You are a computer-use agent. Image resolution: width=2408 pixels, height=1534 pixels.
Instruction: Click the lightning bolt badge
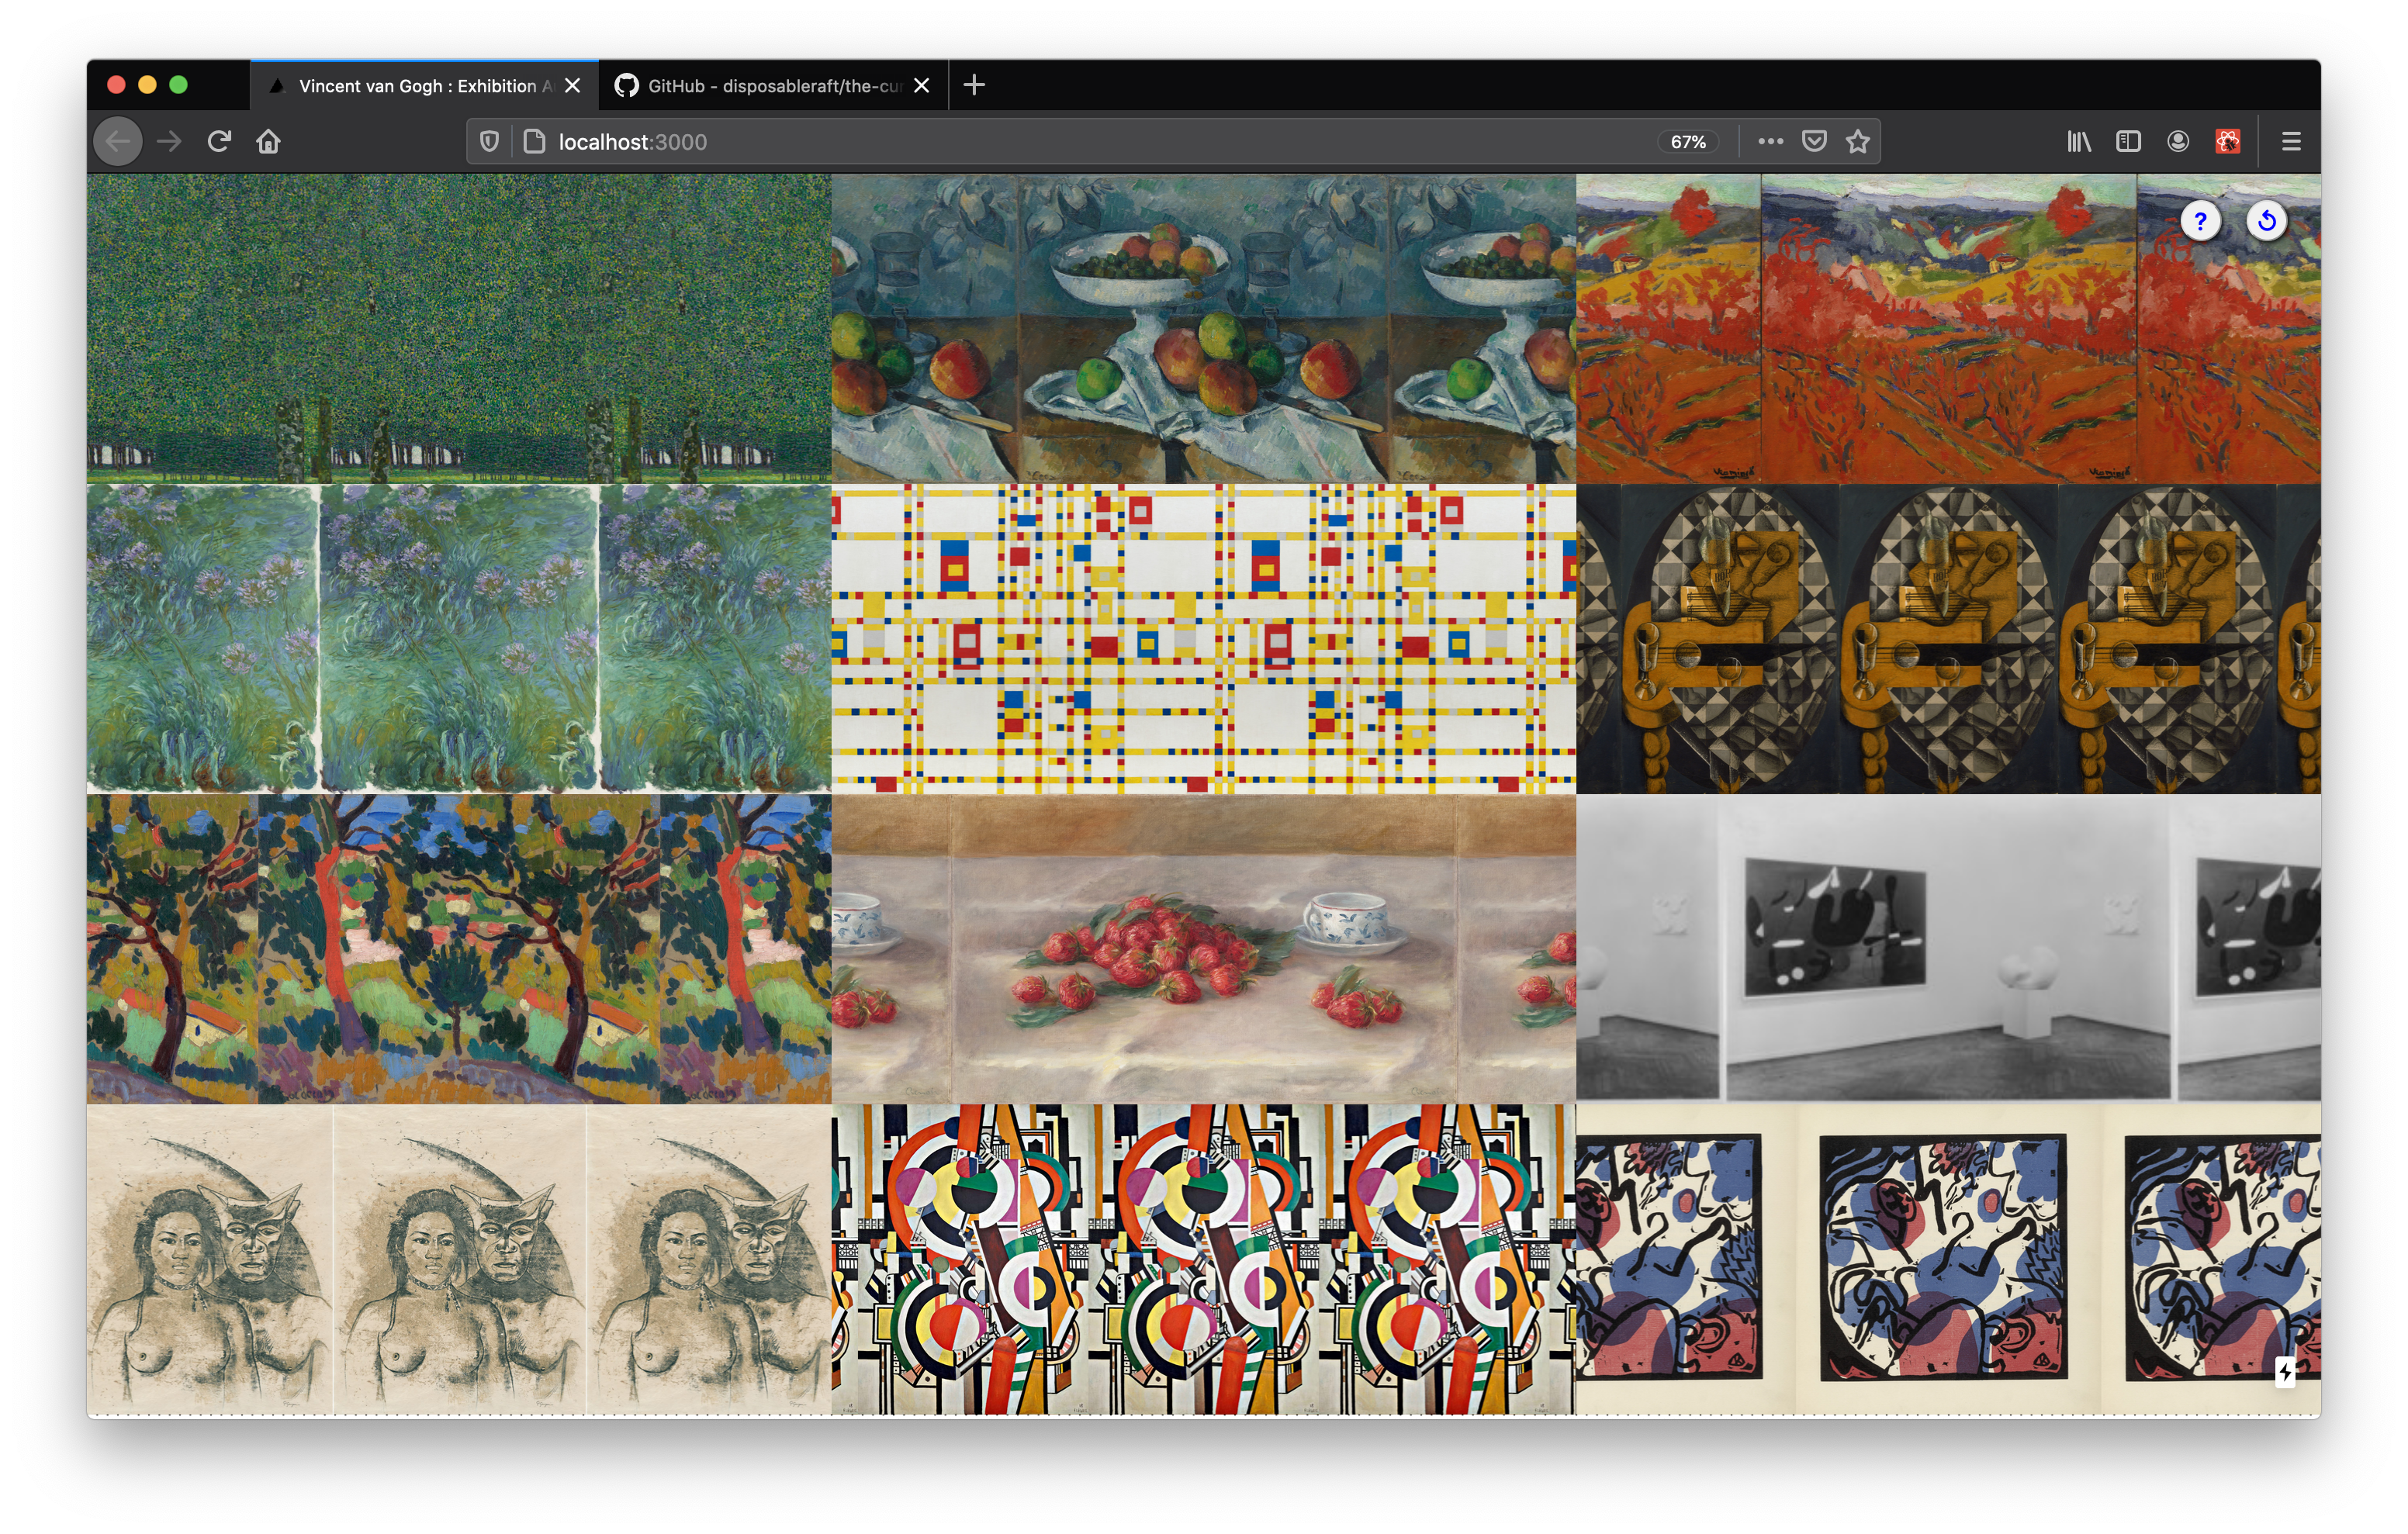(x=2285, y=1371)
